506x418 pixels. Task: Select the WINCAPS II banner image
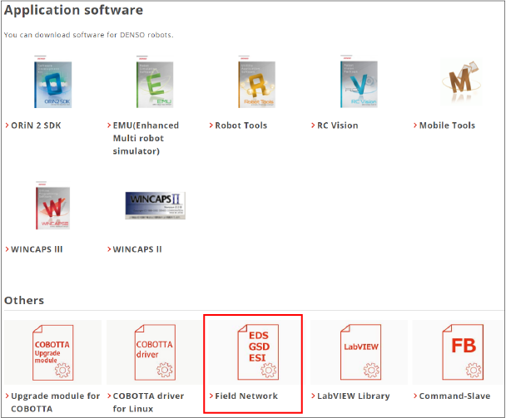[154, 205]
